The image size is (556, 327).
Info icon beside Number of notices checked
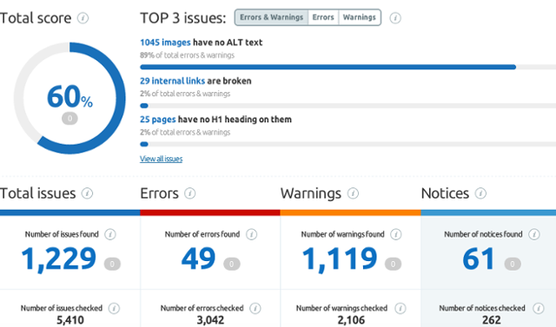tap(539, 308)
